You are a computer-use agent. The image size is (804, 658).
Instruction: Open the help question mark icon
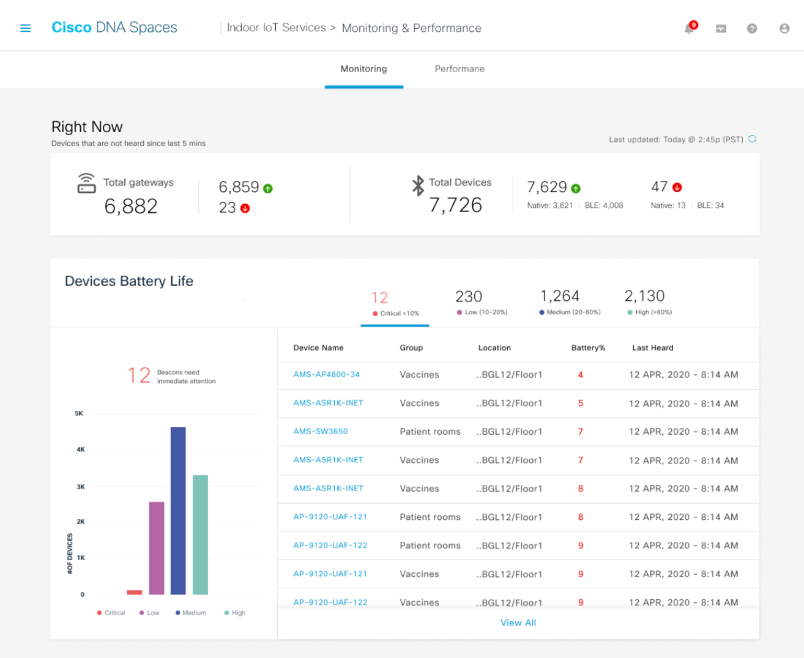[752, 29]
